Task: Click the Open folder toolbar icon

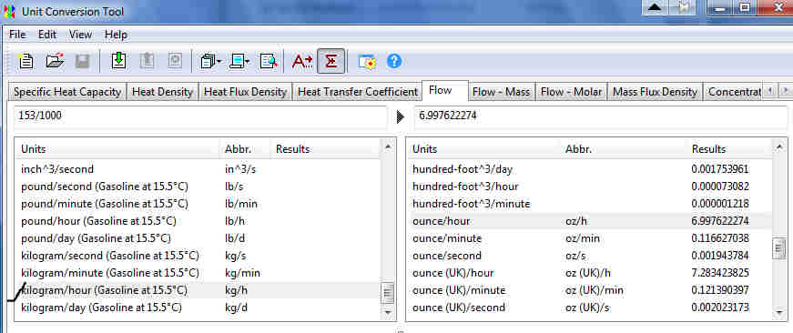Action: pos(55,61)
